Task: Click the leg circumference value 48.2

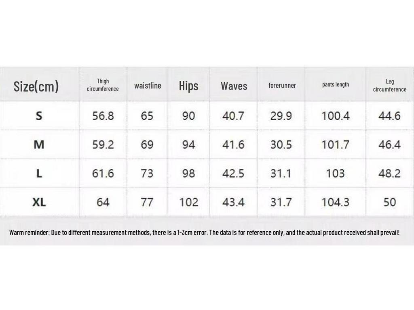Action: 389,174
